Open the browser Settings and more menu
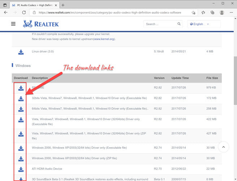The image size is (237, 181). coord(231,12)
